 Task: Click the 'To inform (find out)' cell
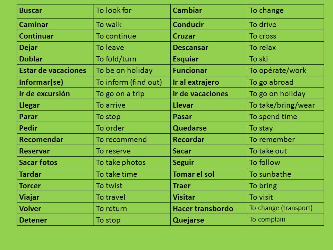(x=132, y=82)
